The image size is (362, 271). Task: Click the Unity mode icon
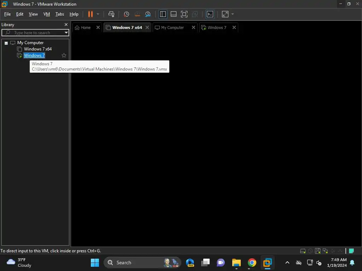pos(195,14)
